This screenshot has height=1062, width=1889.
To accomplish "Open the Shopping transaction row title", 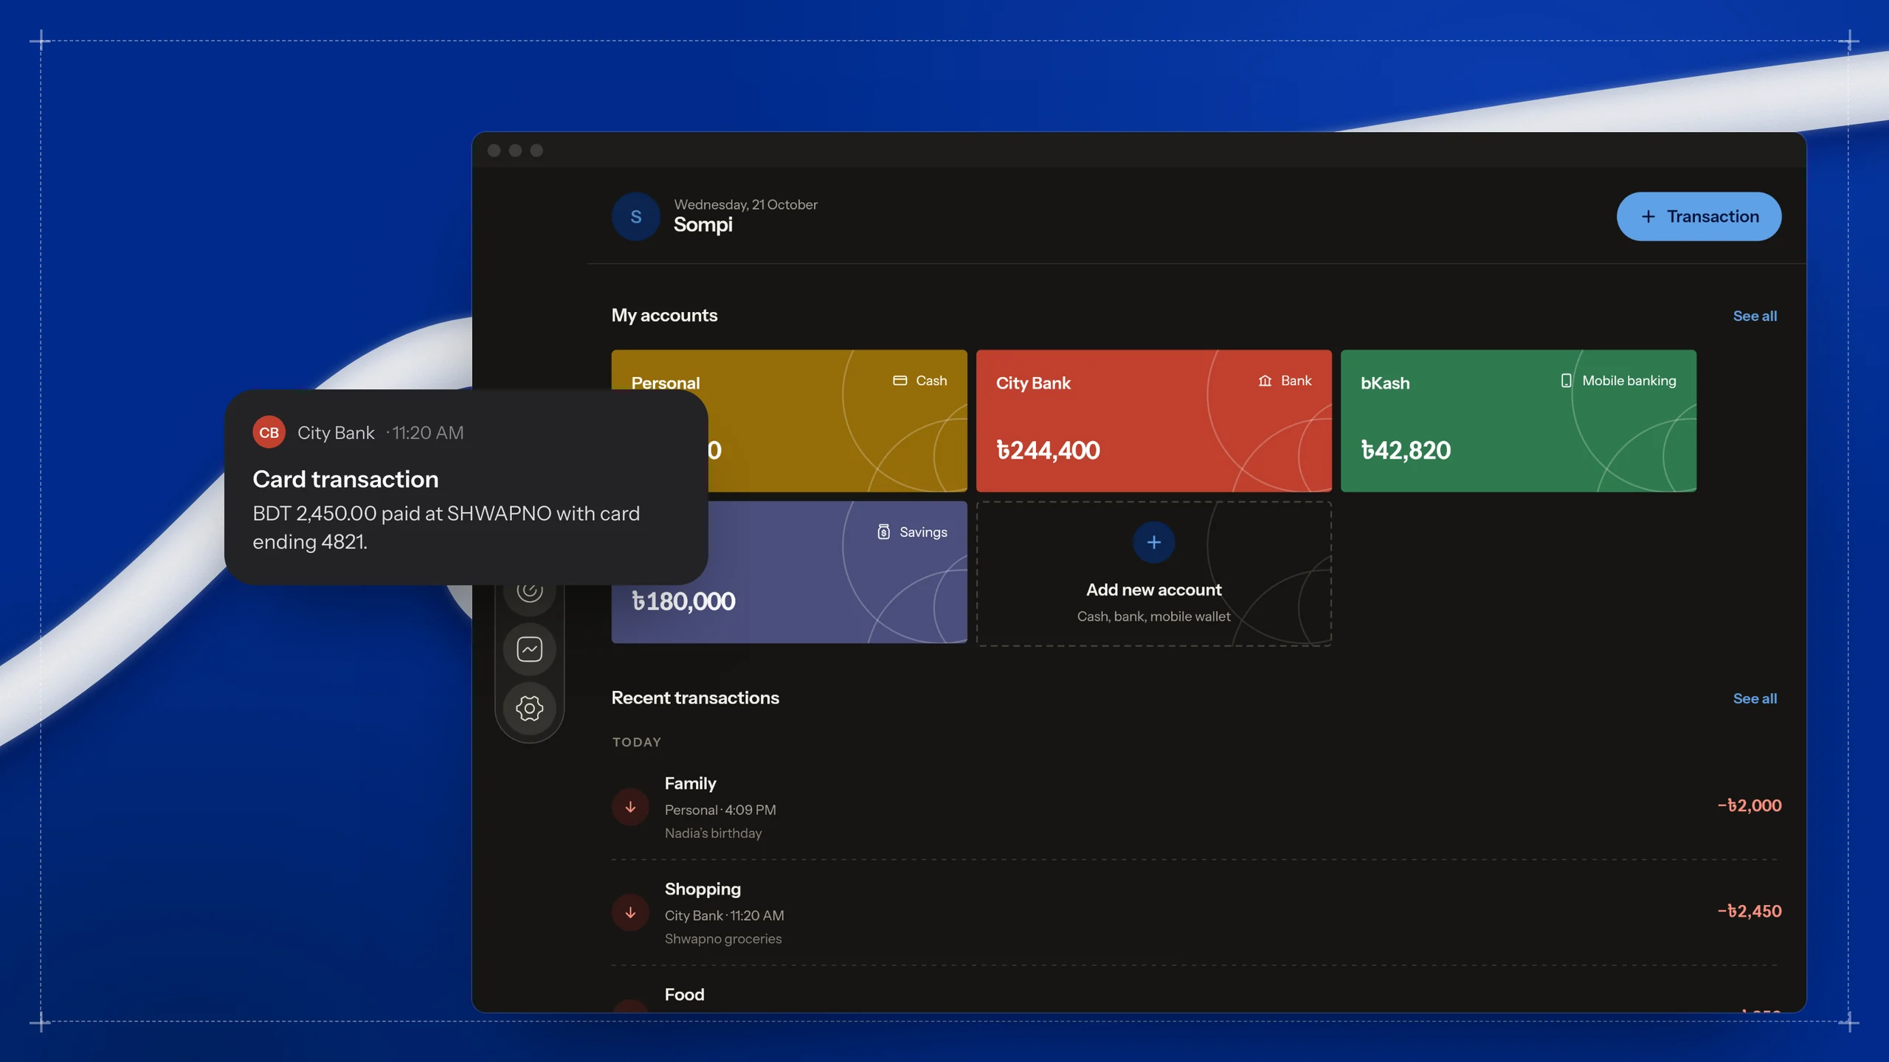I will click(x=702, y=889).
